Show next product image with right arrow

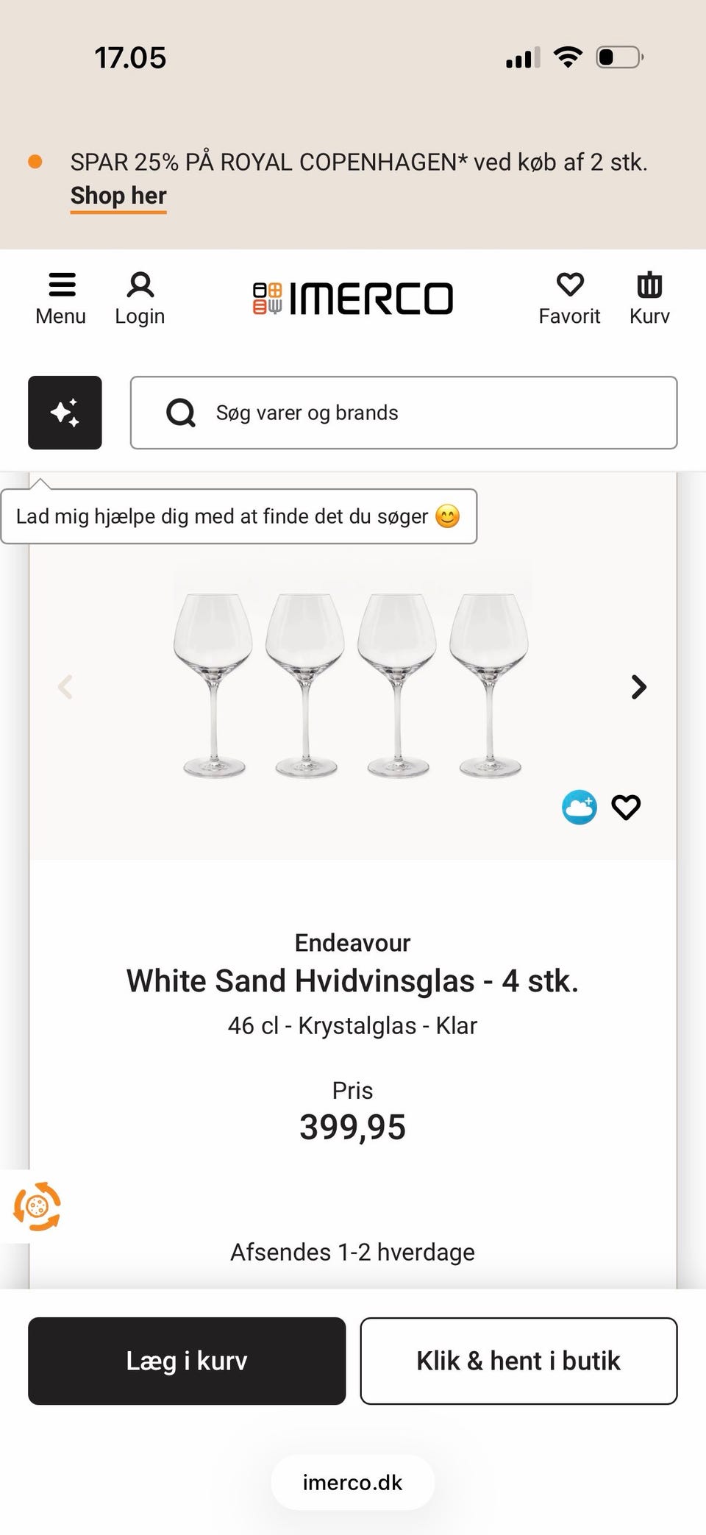(639, 687)
